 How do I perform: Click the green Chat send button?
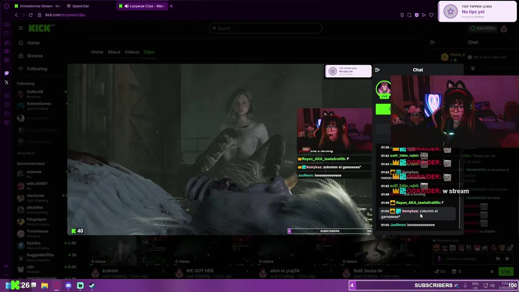click(506, 272)
